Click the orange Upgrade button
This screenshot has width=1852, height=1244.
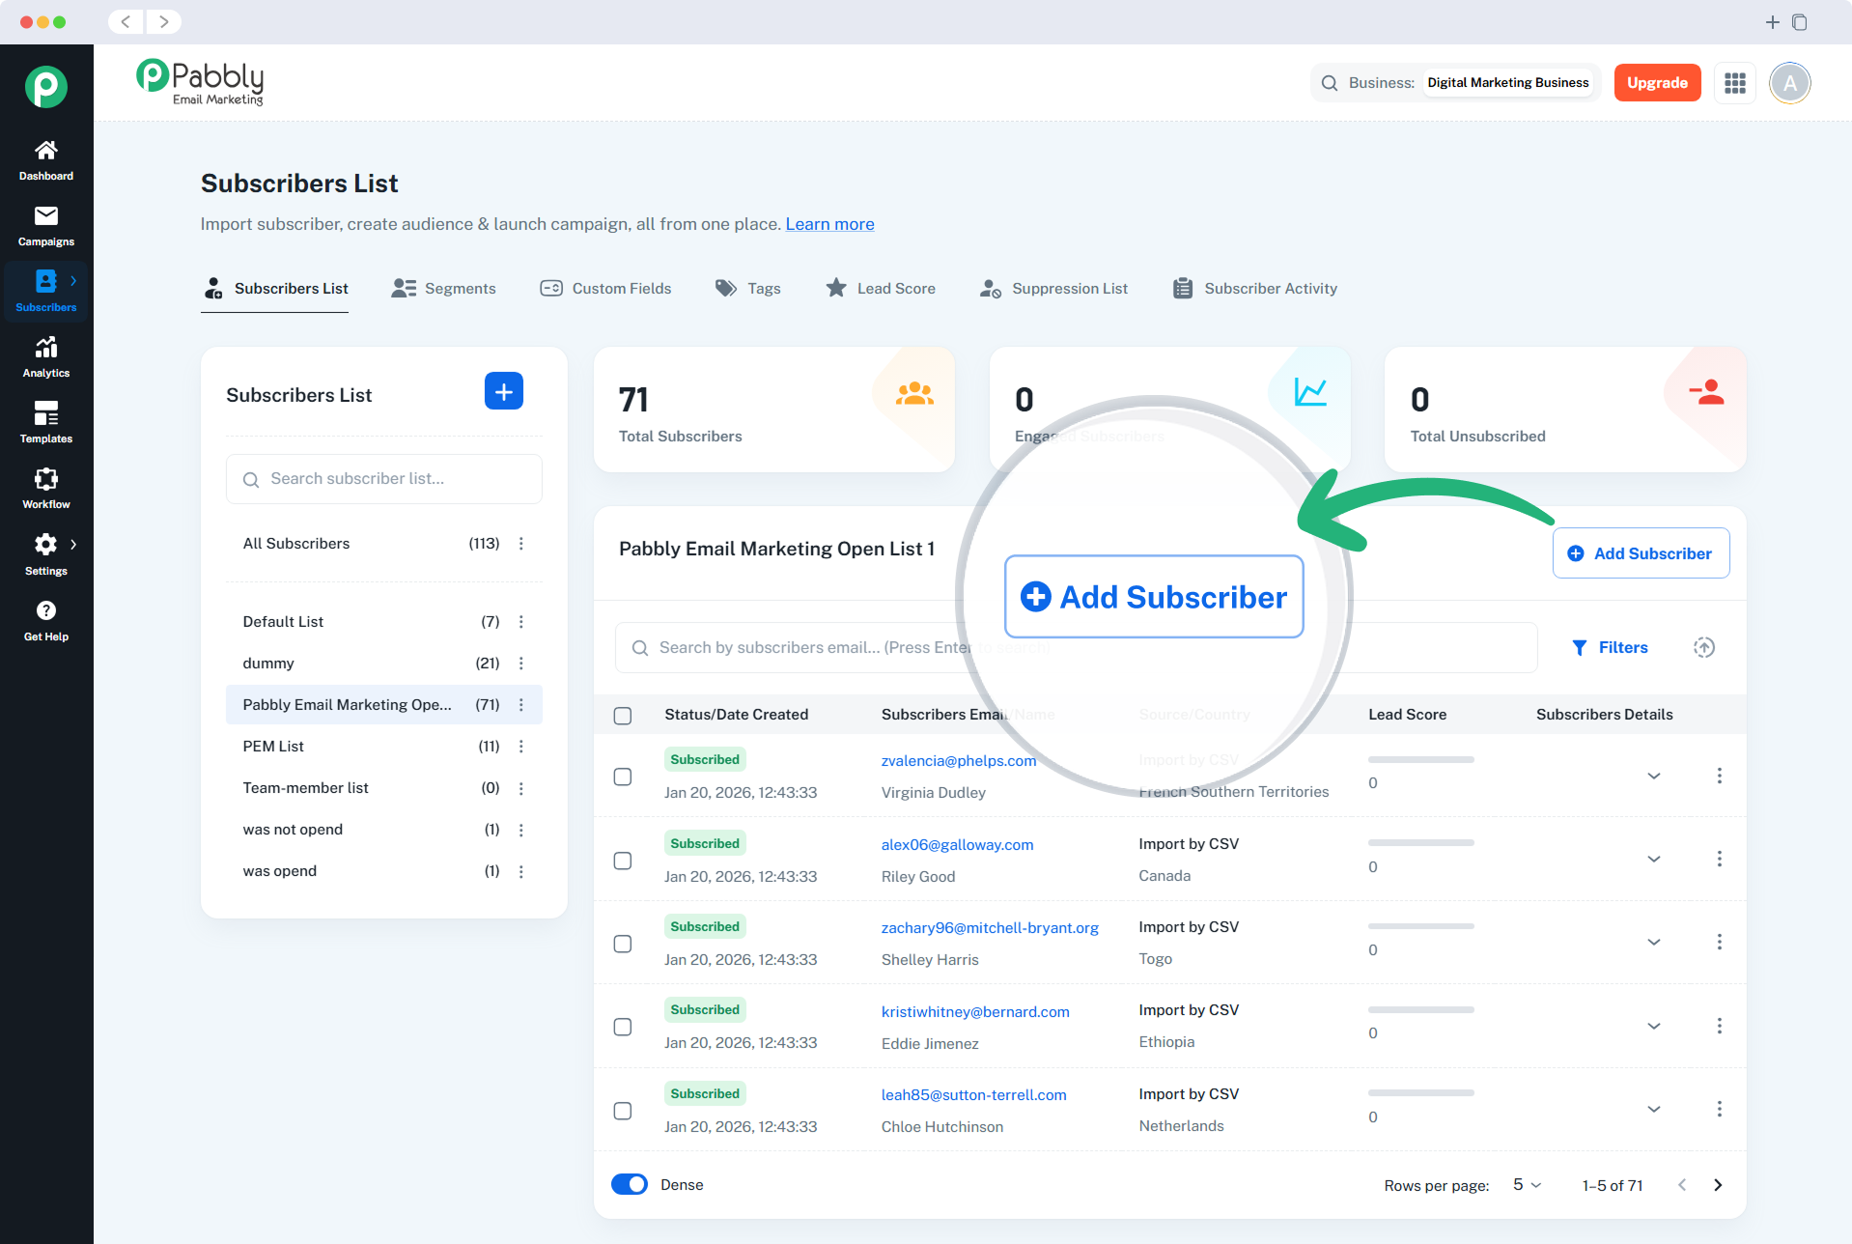pyautogui.click(x=1657, y=83)
